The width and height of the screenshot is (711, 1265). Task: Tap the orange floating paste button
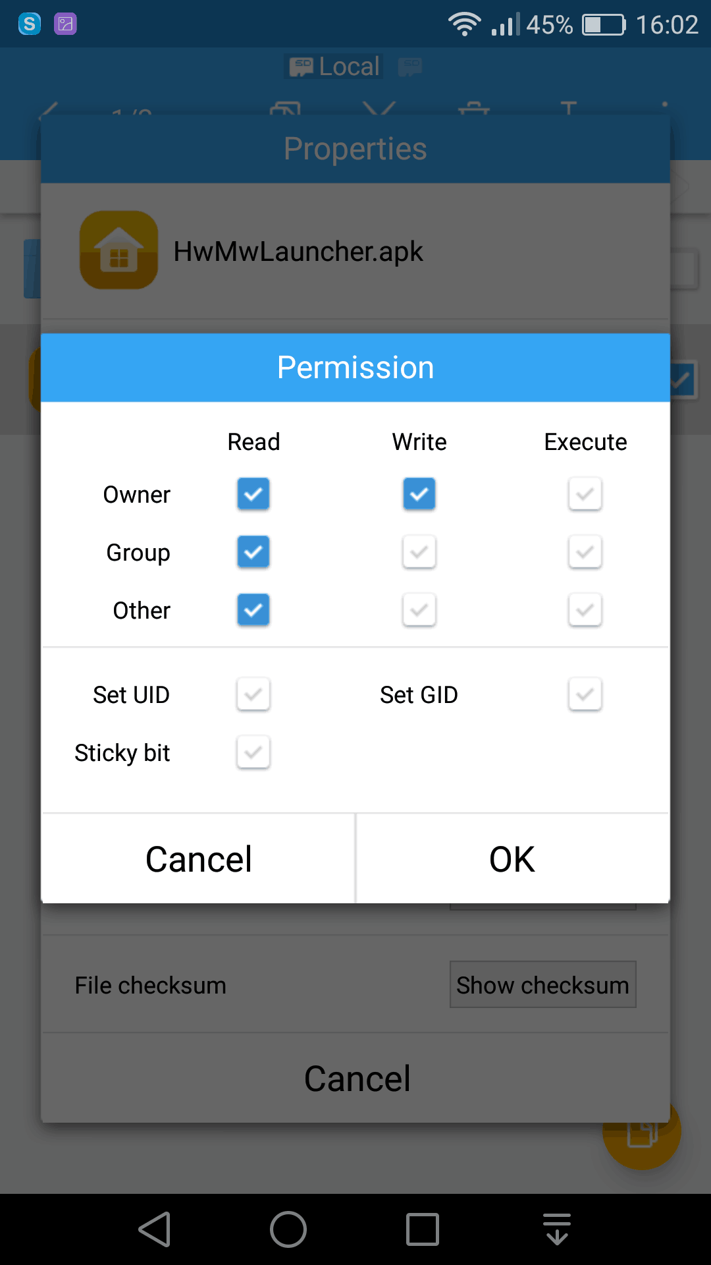tap(642, 1131)
